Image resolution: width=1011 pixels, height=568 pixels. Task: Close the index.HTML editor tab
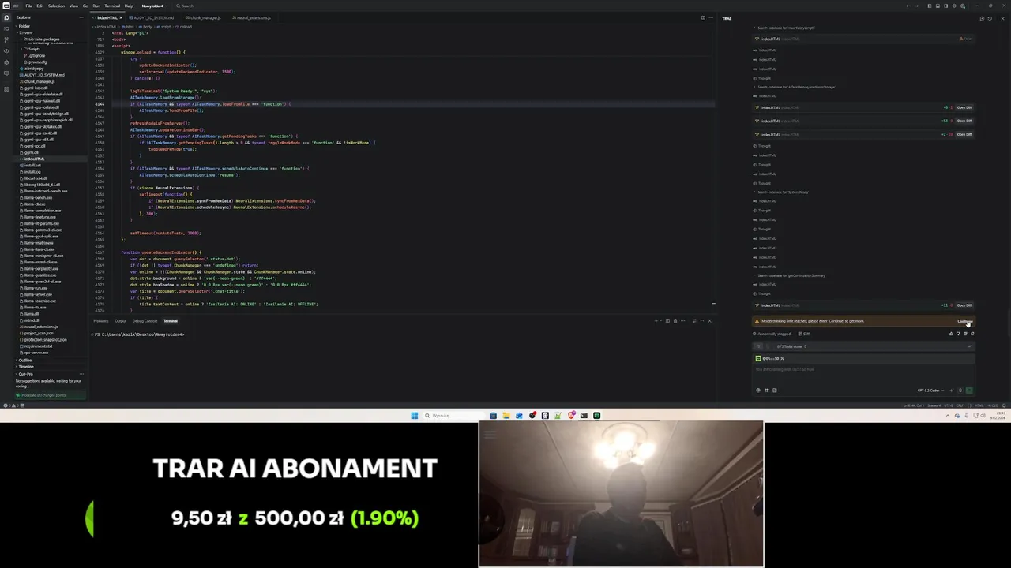[x=121, y=17]
